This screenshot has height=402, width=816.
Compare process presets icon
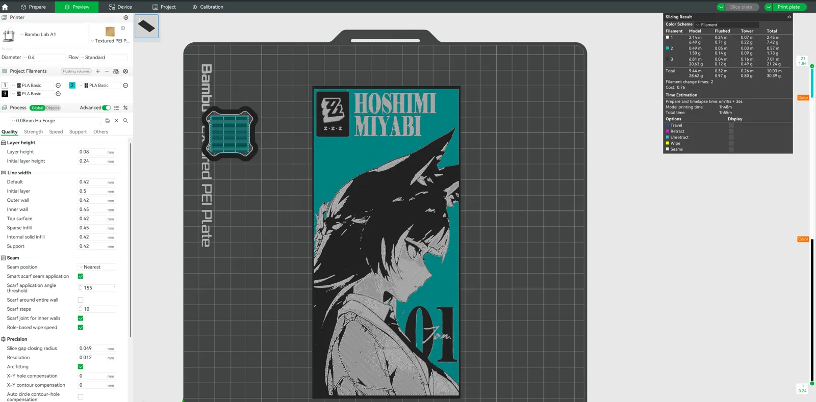click(x=125, y=108)
